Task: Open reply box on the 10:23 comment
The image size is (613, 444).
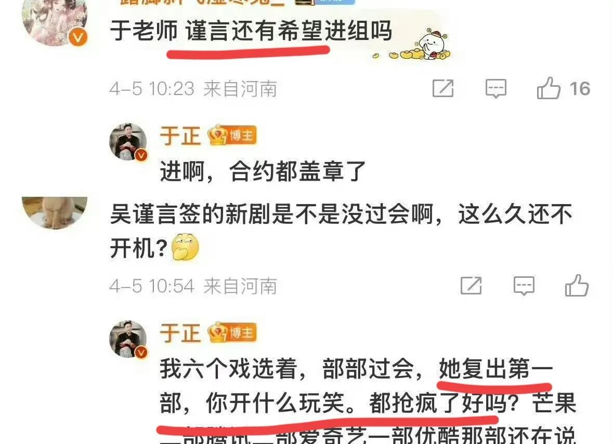Action: pyautogui.click(x=495, y=89)
